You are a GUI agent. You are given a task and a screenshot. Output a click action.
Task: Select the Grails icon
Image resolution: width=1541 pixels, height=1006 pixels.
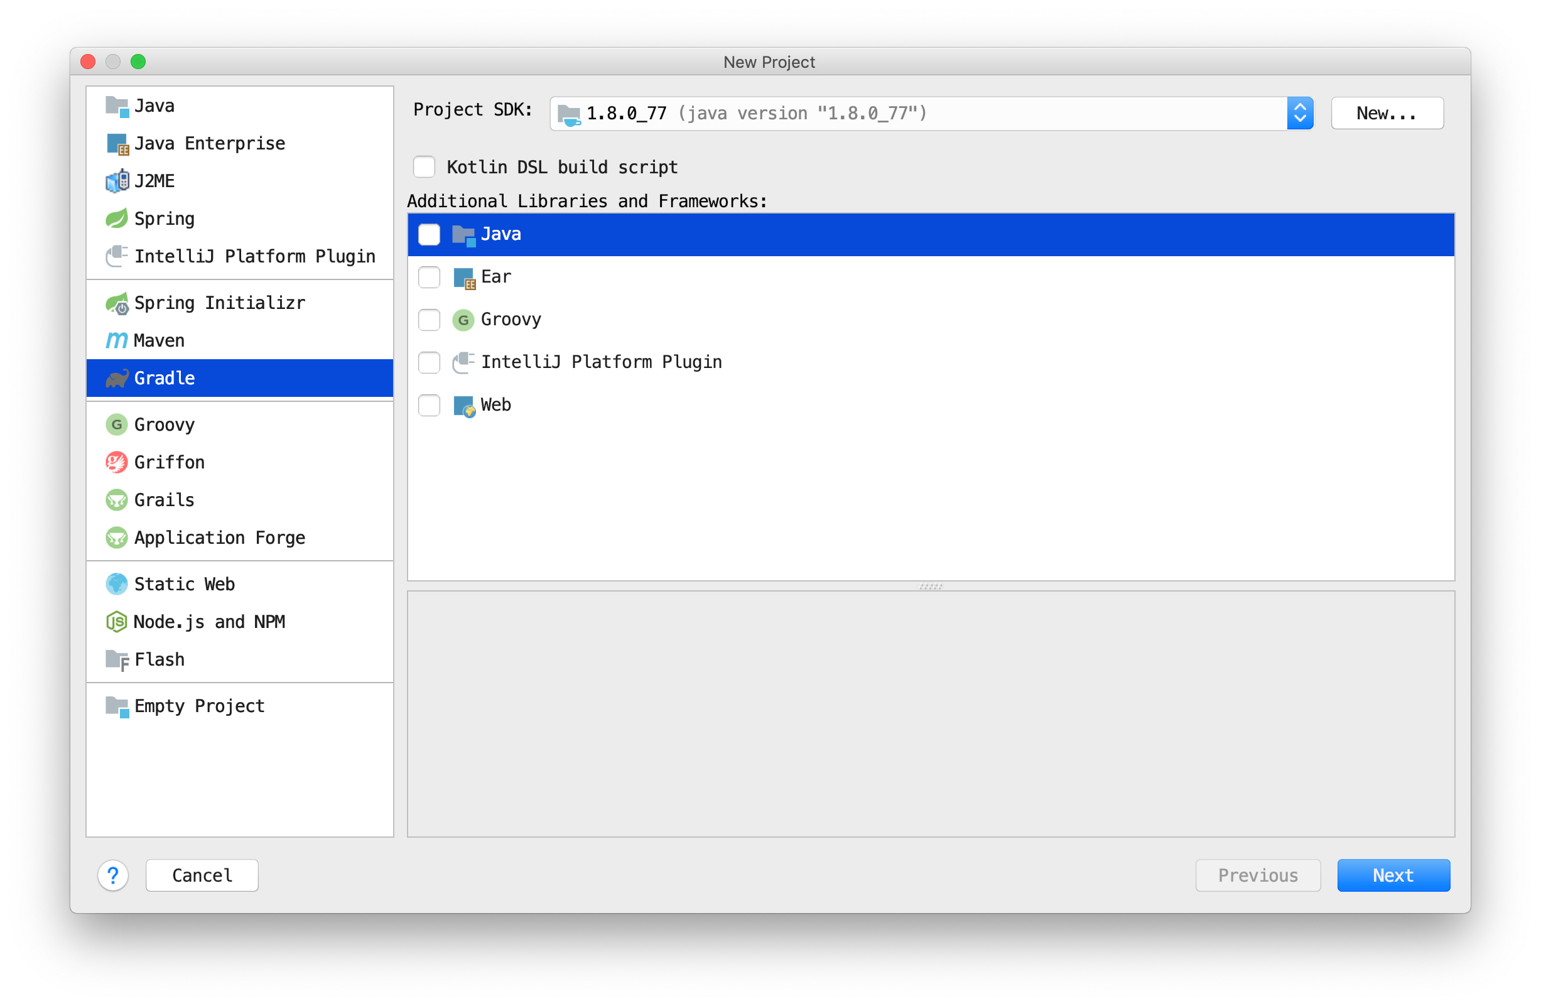117,500
